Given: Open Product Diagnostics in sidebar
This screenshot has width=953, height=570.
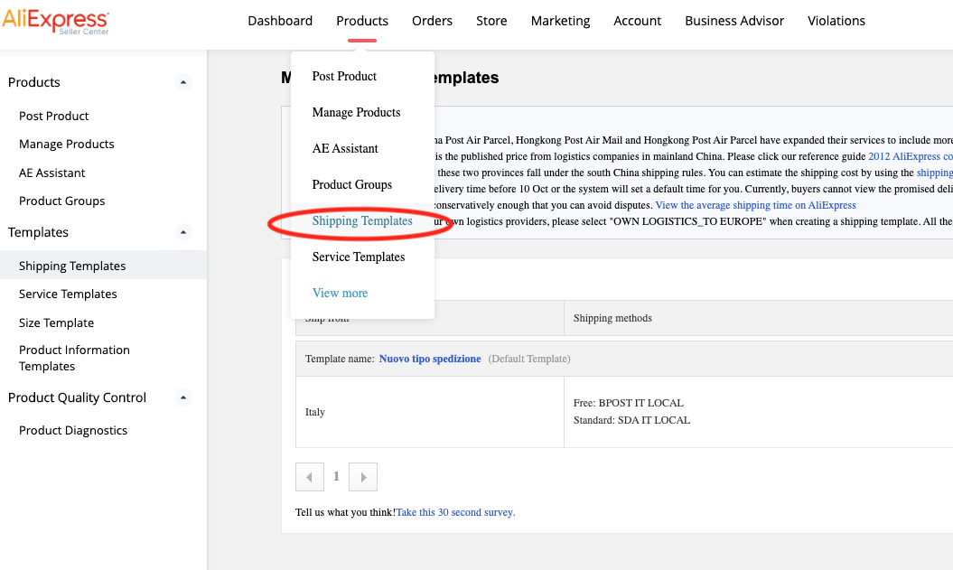Looking at the screenshot, I should tap(73, 430).
